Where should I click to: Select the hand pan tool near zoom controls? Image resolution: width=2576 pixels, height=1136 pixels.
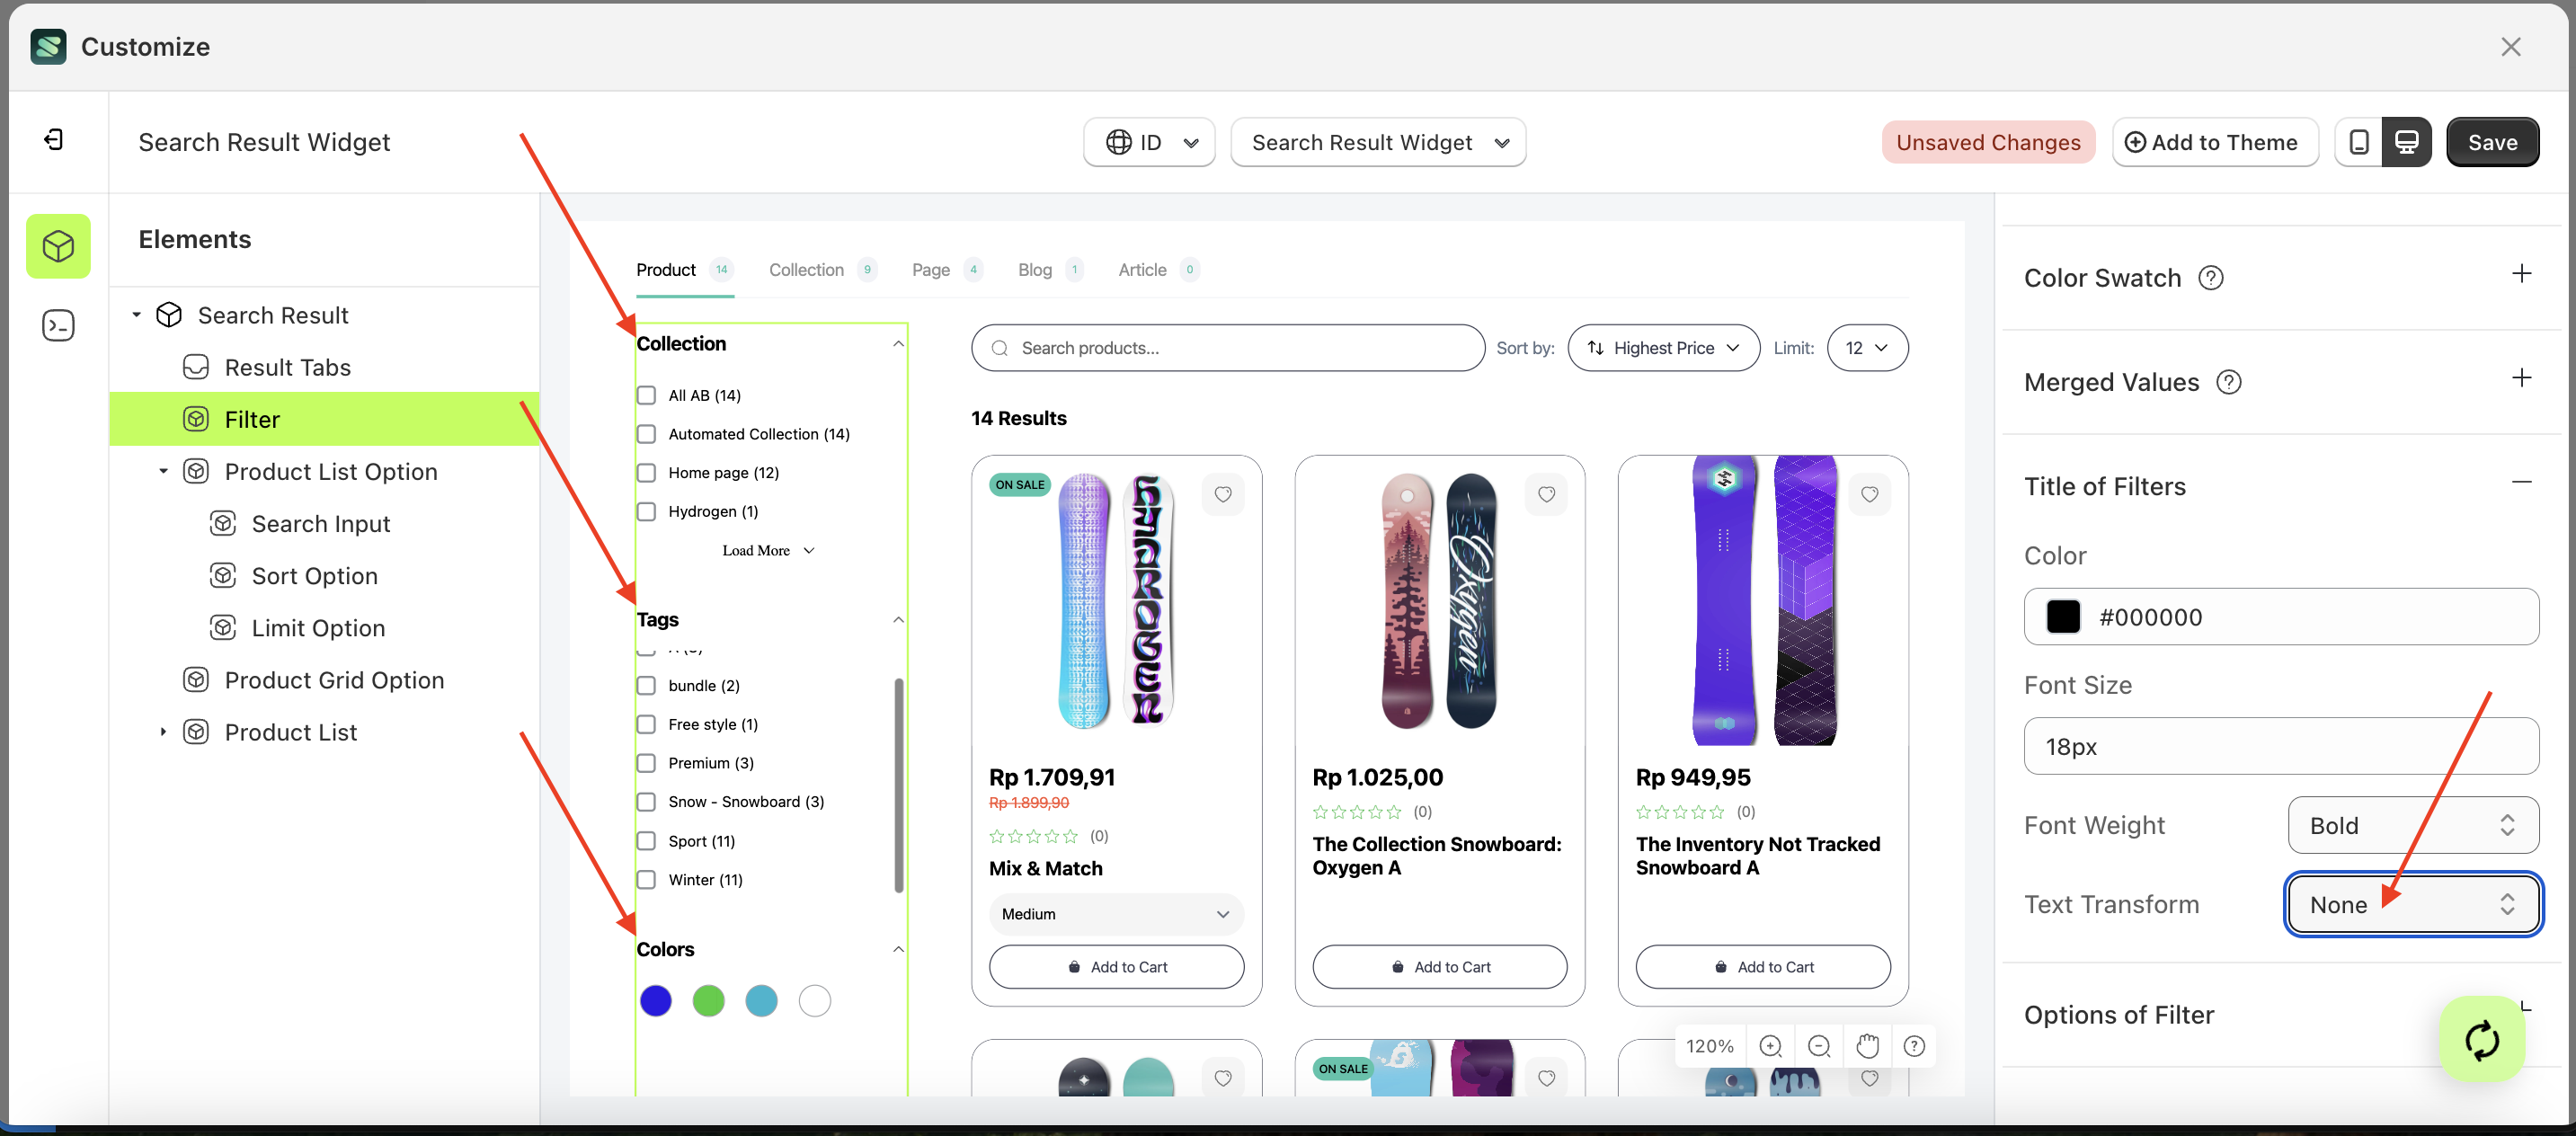tap(1867, 1045)
